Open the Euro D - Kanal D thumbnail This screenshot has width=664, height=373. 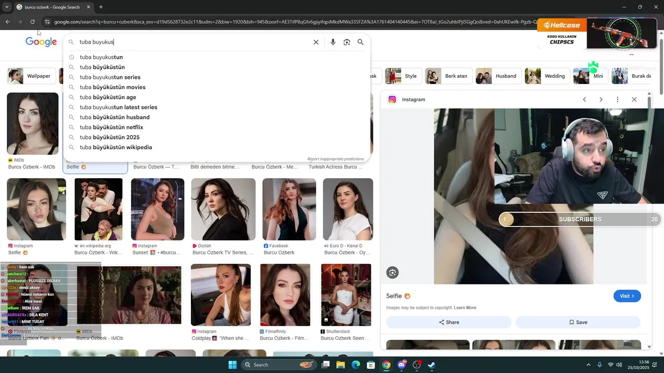348,209
